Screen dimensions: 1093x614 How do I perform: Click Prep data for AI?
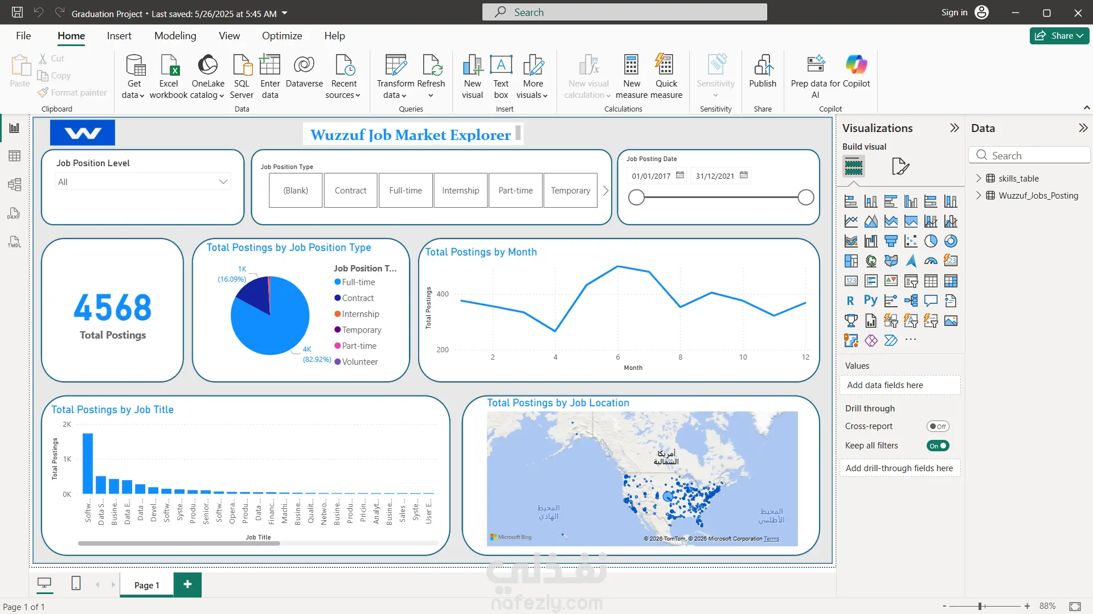[x=816, y=76]
